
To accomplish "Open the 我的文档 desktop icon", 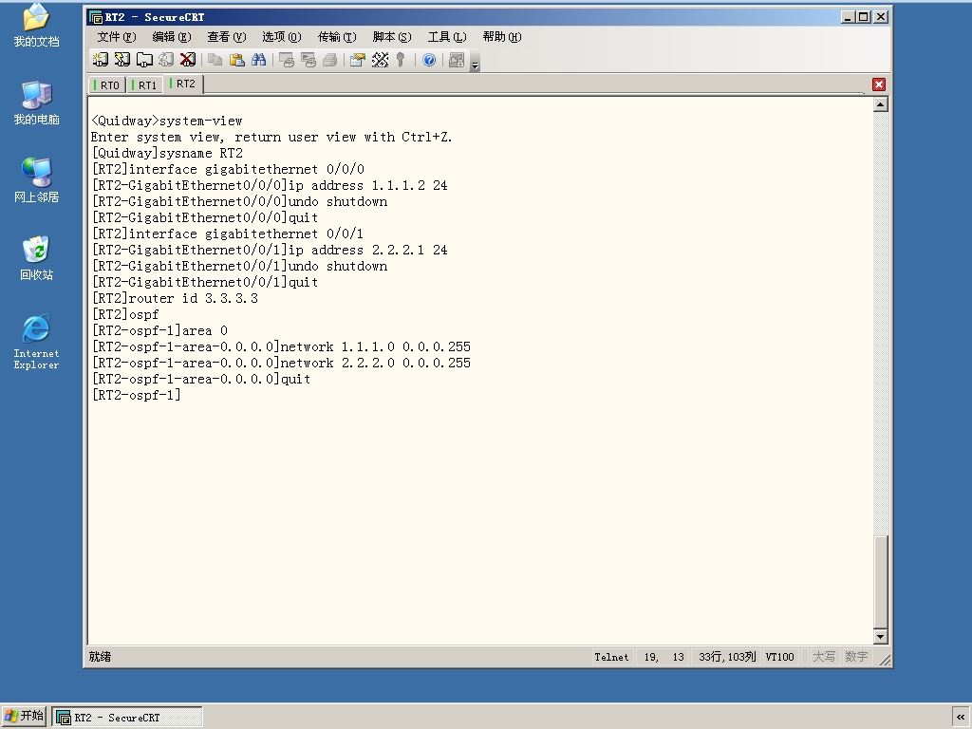I will (36, 26).
